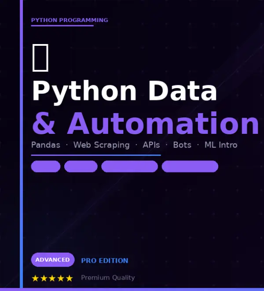Click the Web Scraping topic text
264x291 pixels.
pos(102,145)
